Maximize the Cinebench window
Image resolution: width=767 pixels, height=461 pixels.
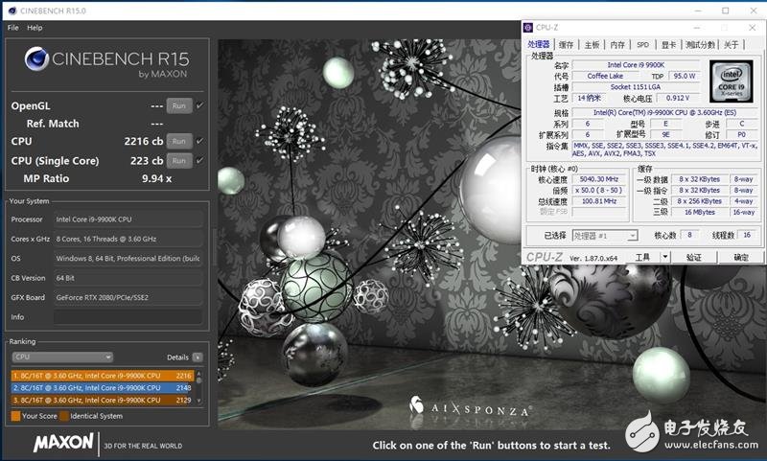(x=726, y=11)
